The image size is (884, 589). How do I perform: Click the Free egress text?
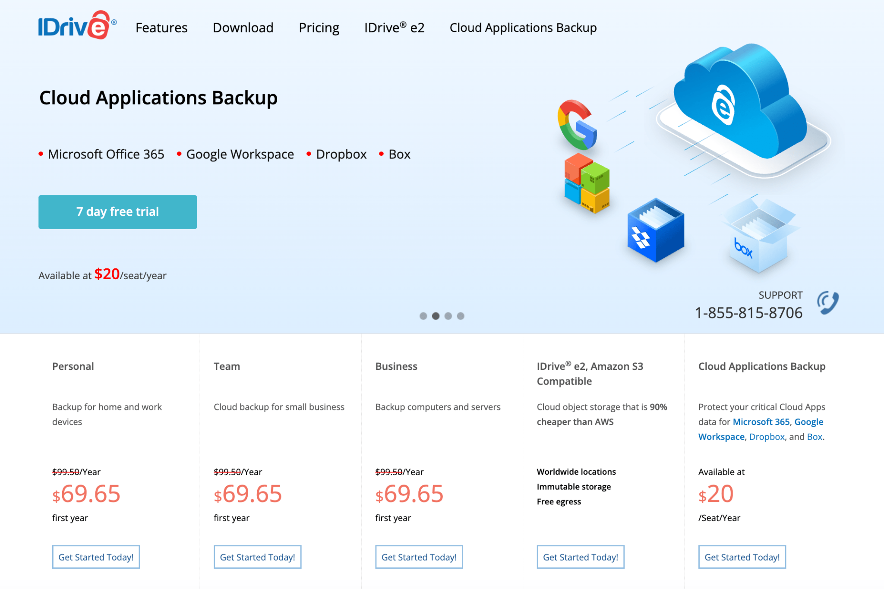[559, 501]
